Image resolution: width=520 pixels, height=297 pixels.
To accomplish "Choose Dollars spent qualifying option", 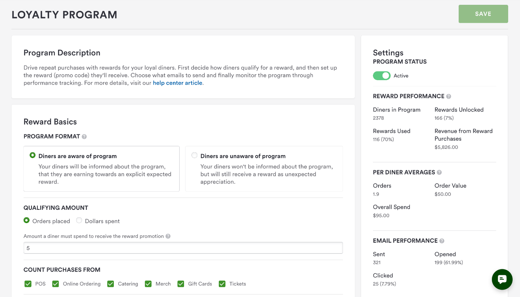I will [x=79, y=221].
